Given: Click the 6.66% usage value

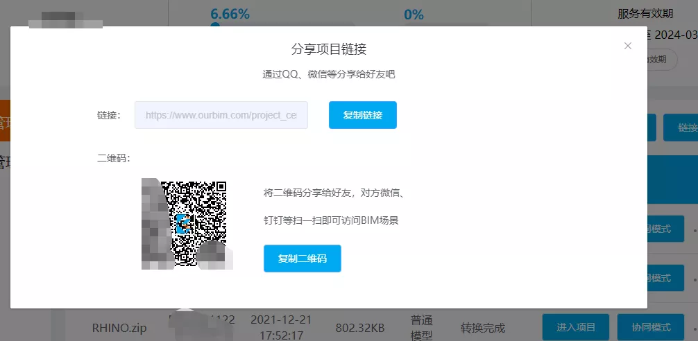Looking at the screenshot, I should pyautogui.click(x=230, y=15).
